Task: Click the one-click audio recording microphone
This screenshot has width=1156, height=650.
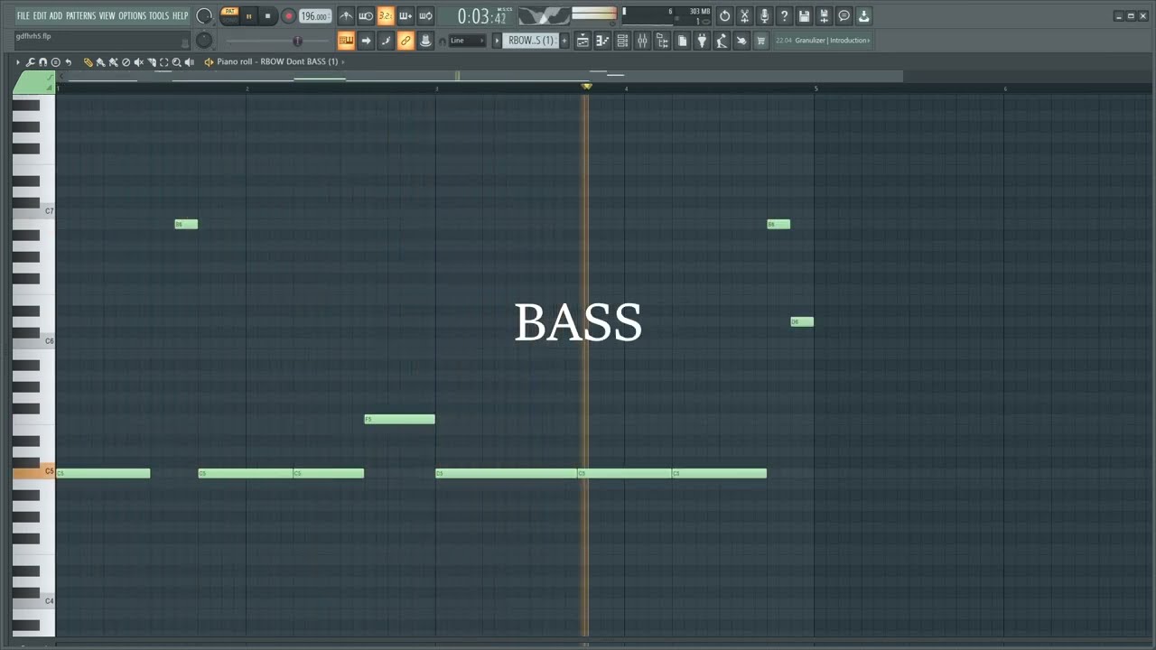Action: pyautogui.click(x=764, y=16)
